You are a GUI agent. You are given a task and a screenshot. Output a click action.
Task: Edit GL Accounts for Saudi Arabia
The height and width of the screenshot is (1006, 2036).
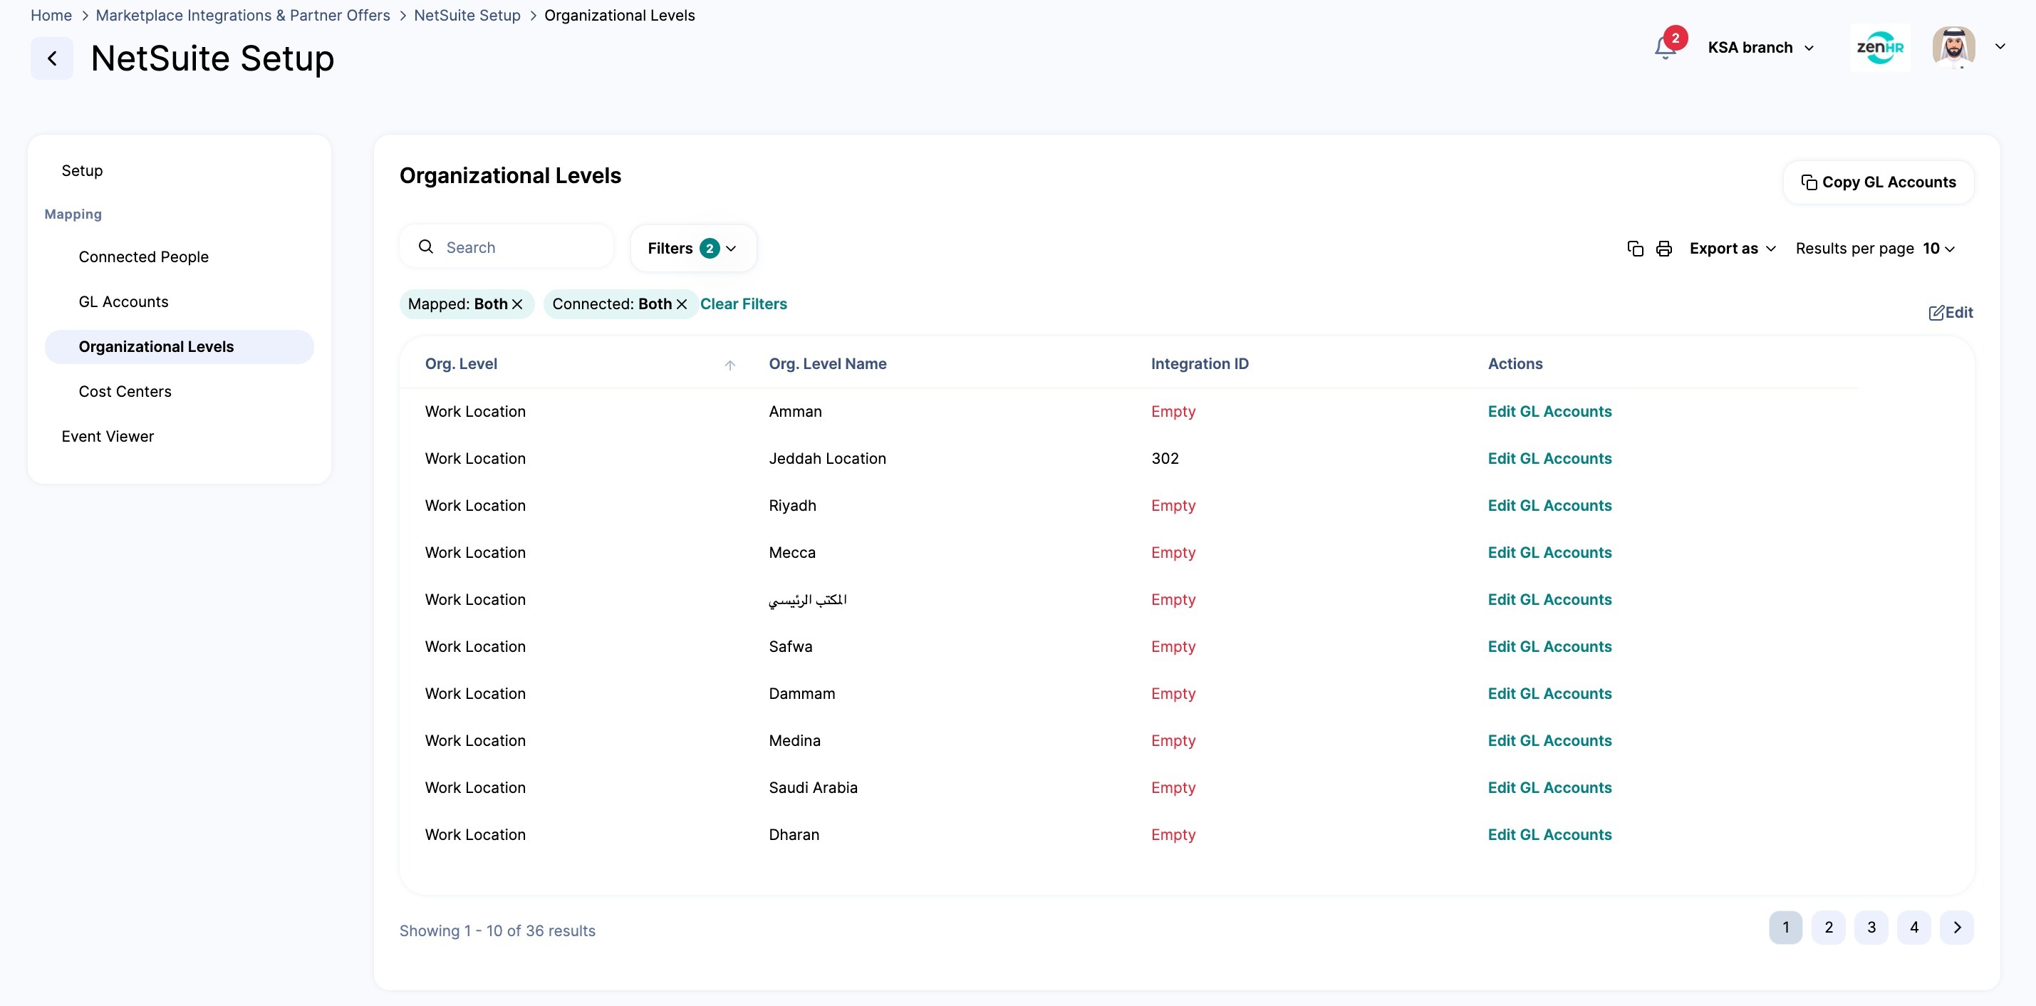tap(1549, 787)
